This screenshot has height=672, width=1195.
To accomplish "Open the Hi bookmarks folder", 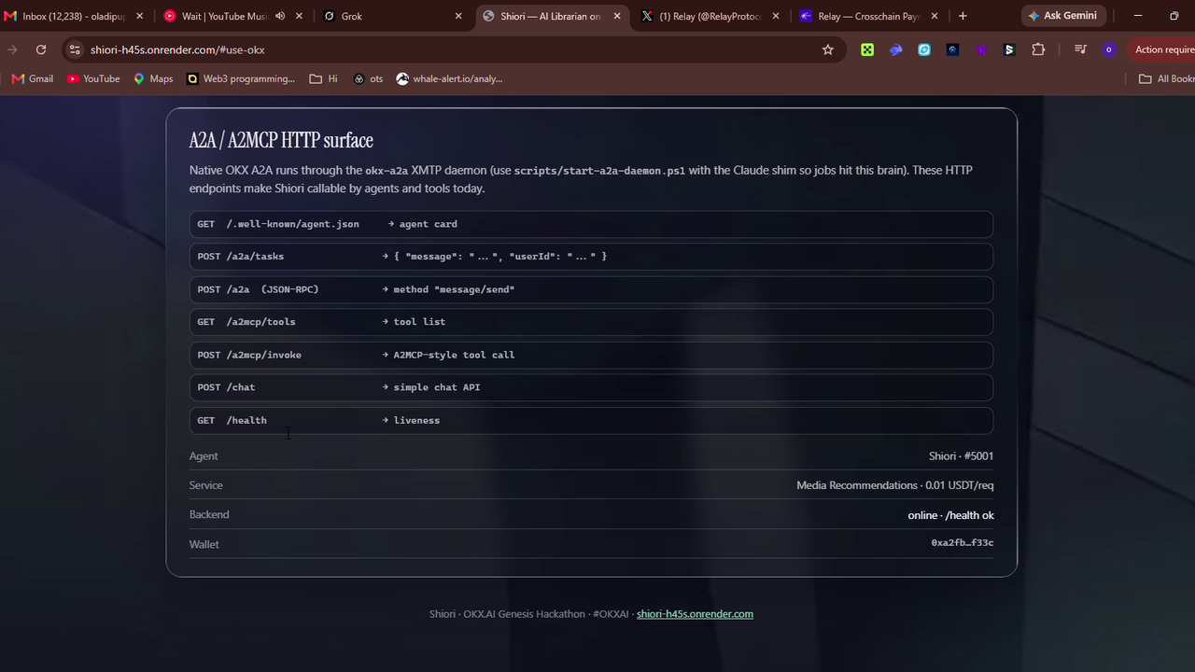I will click(323, 78).
